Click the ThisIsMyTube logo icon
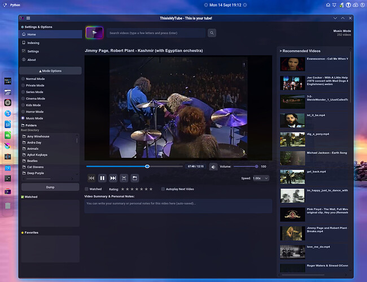 (94, 33)
